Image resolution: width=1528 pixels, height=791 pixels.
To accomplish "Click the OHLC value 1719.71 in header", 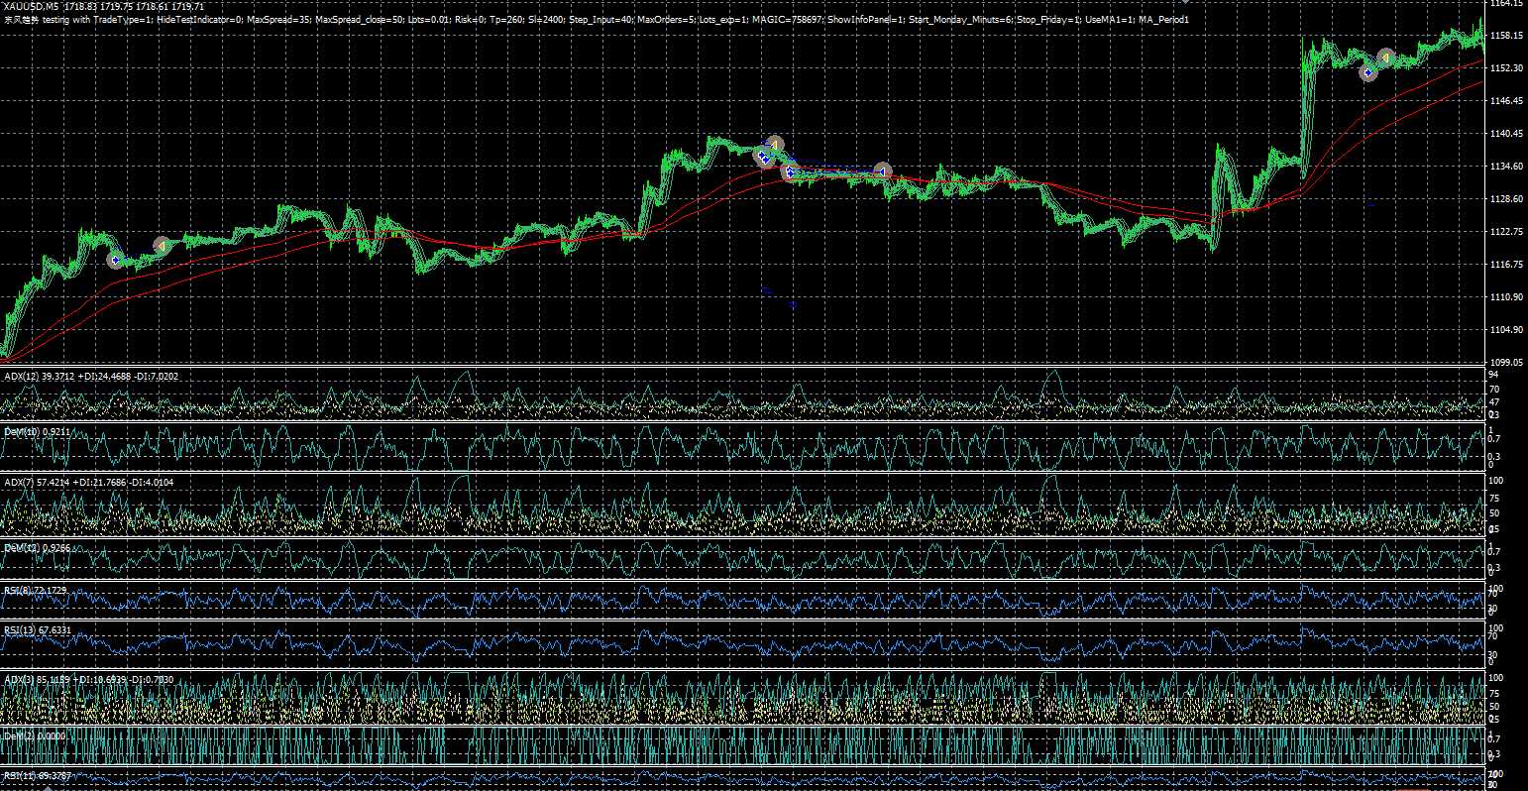I will pos(189,7).
